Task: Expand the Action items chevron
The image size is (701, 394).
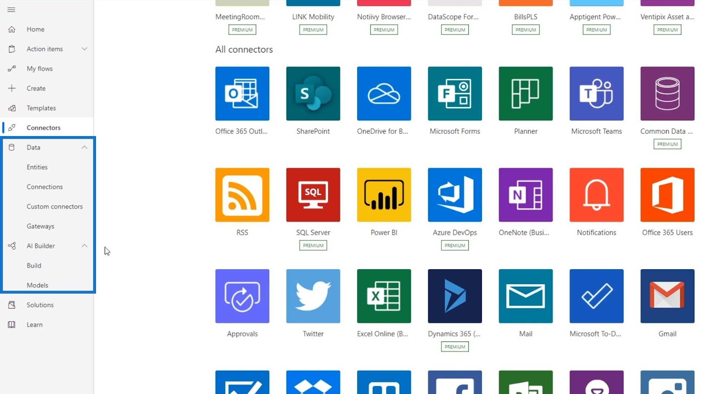Action: (85, 49)
